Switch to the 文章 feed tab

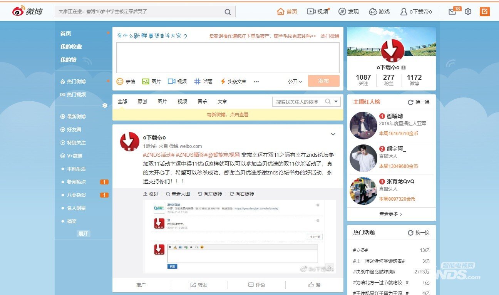click(222, 101)
